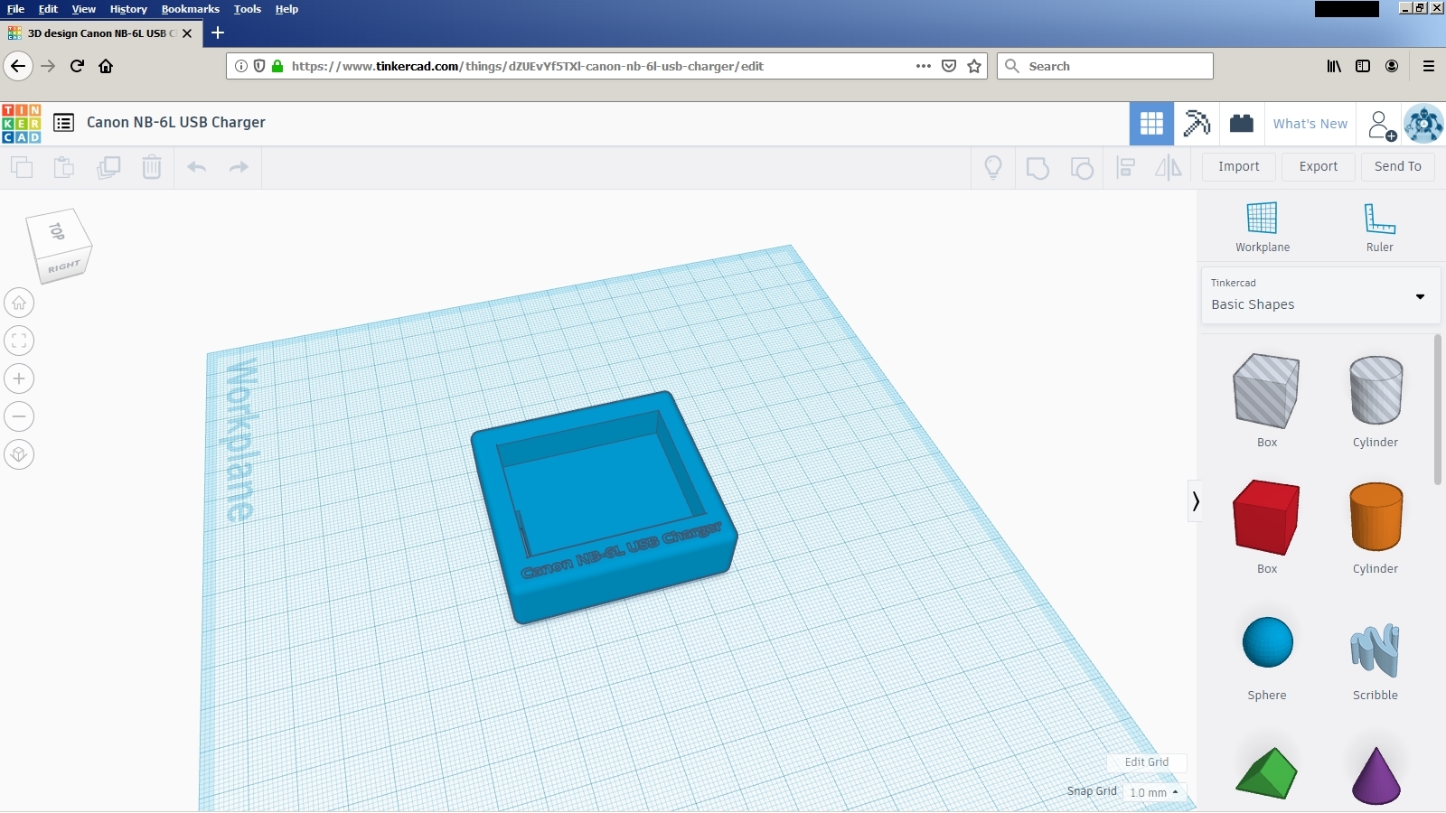
Task: Click the Align tool icon
Action: (1126, 167)
